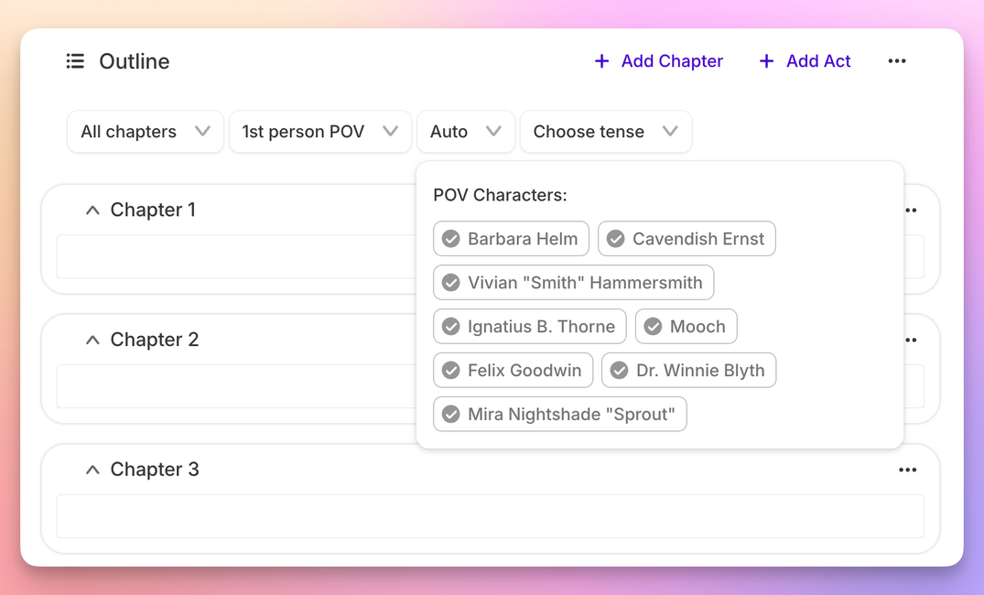Disable Mira Nightshade "Sprout" POV selection
The image size is (984, 595).
559,414
